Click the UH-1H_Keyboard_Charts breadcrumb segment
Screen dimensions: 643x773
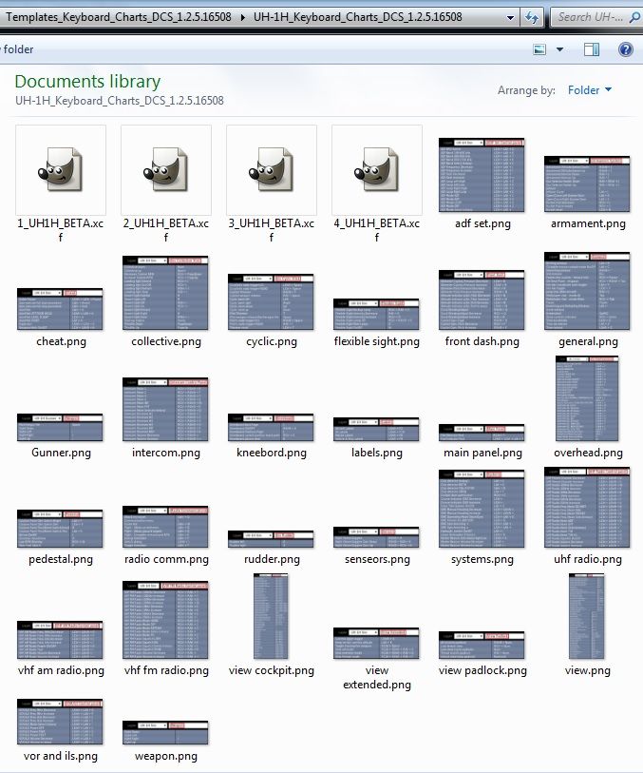357,17
